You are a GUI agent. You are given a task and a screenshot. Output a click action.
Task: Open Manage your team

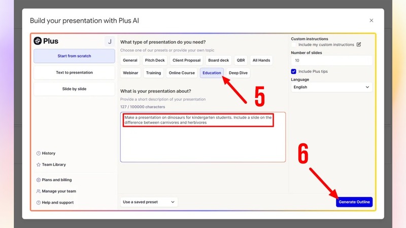tap(59, 192)
